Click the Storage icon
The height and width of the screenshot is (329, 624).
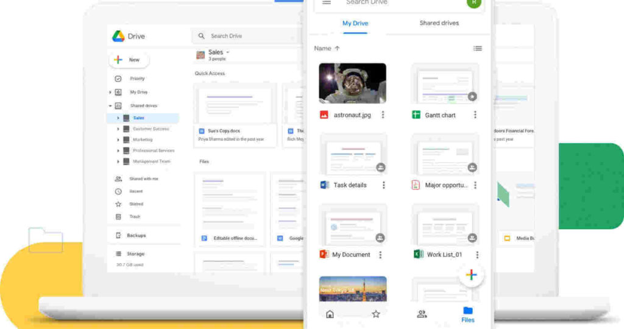click(118, 254)
